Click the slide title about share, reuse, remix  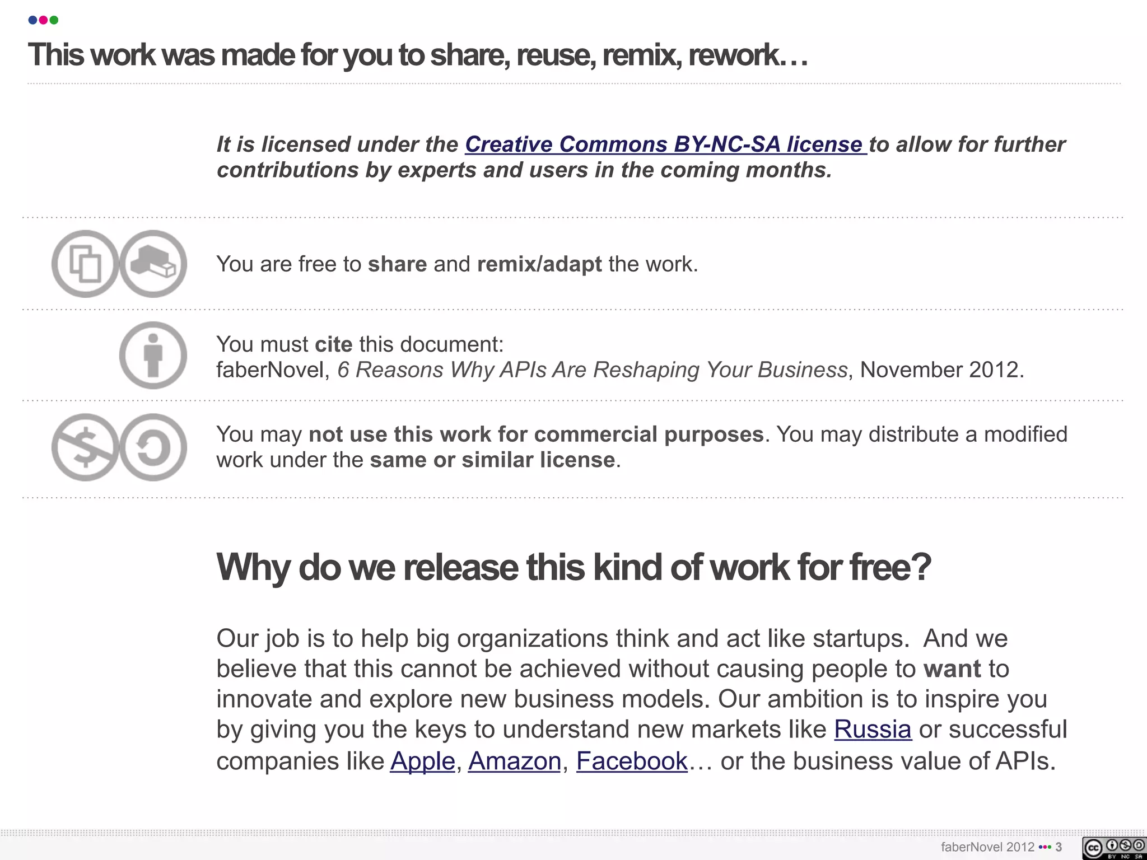coord(418,55)
